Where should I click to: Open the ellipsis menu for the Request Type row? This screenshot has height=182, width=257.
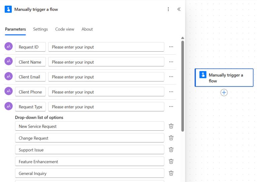(171, 107)
